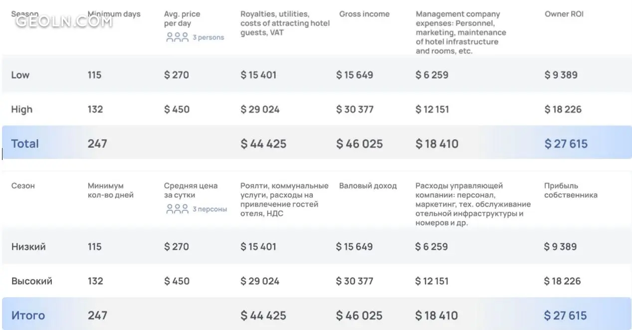Click the "3 persons" label text
Viewport: 632px width, 330px height.
coord(209,37)
